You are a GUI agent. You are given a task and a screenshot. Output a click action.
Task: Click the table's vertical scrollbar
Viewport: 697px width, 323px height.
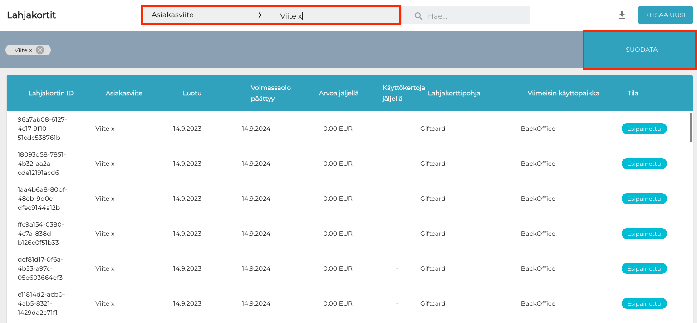click(x=691, y=128)
